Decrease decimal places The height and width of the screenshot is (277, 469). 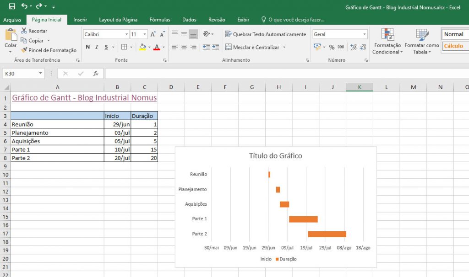coord(363,47)
